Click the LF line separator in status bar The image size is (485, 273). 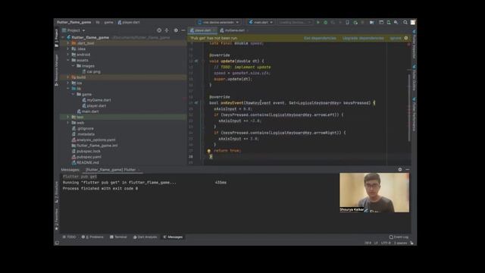point(376,243)
